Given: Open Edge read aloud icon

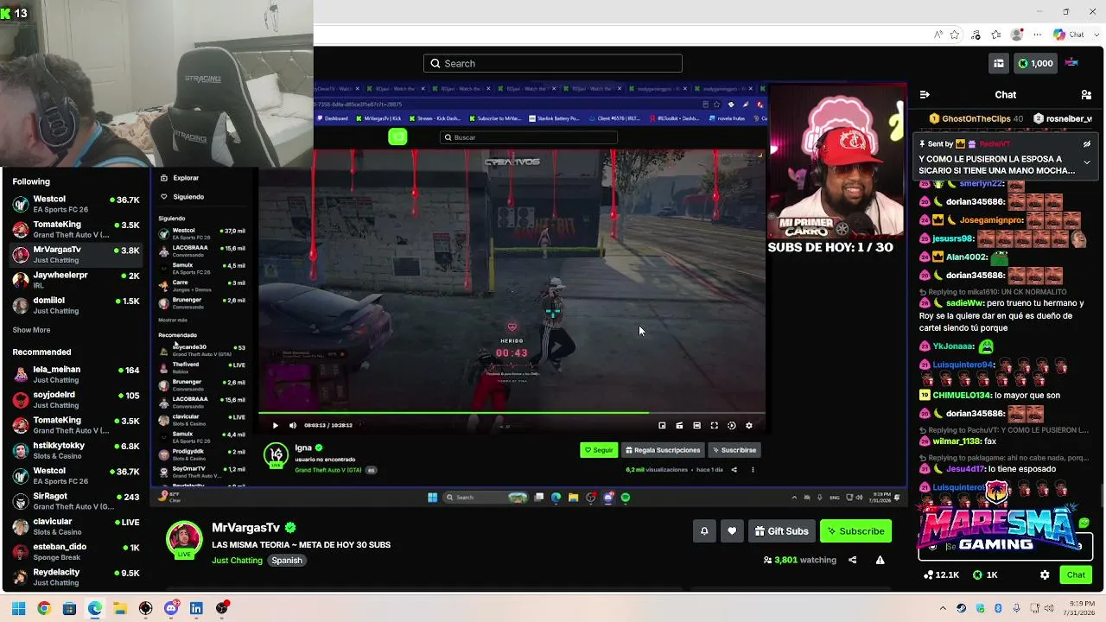Looking at the screenshot, I should click(x=938, y=35).
